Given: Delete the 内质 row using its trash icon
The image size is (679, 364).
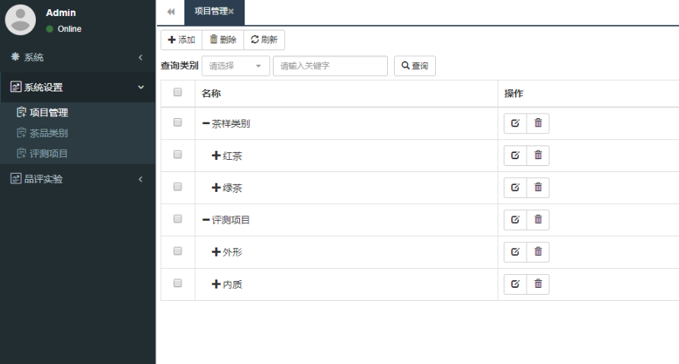Looking at the screenshot, I should (x=538, y=284).
